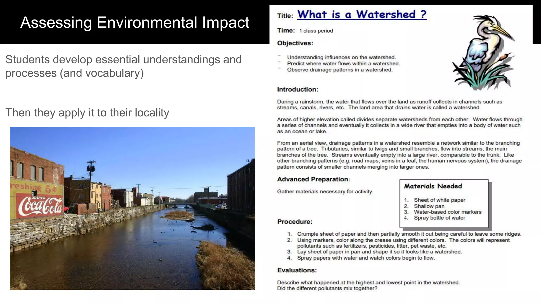Select the 'Advanced Preparation:' heading
541x304 pixels.
[314, 179]
